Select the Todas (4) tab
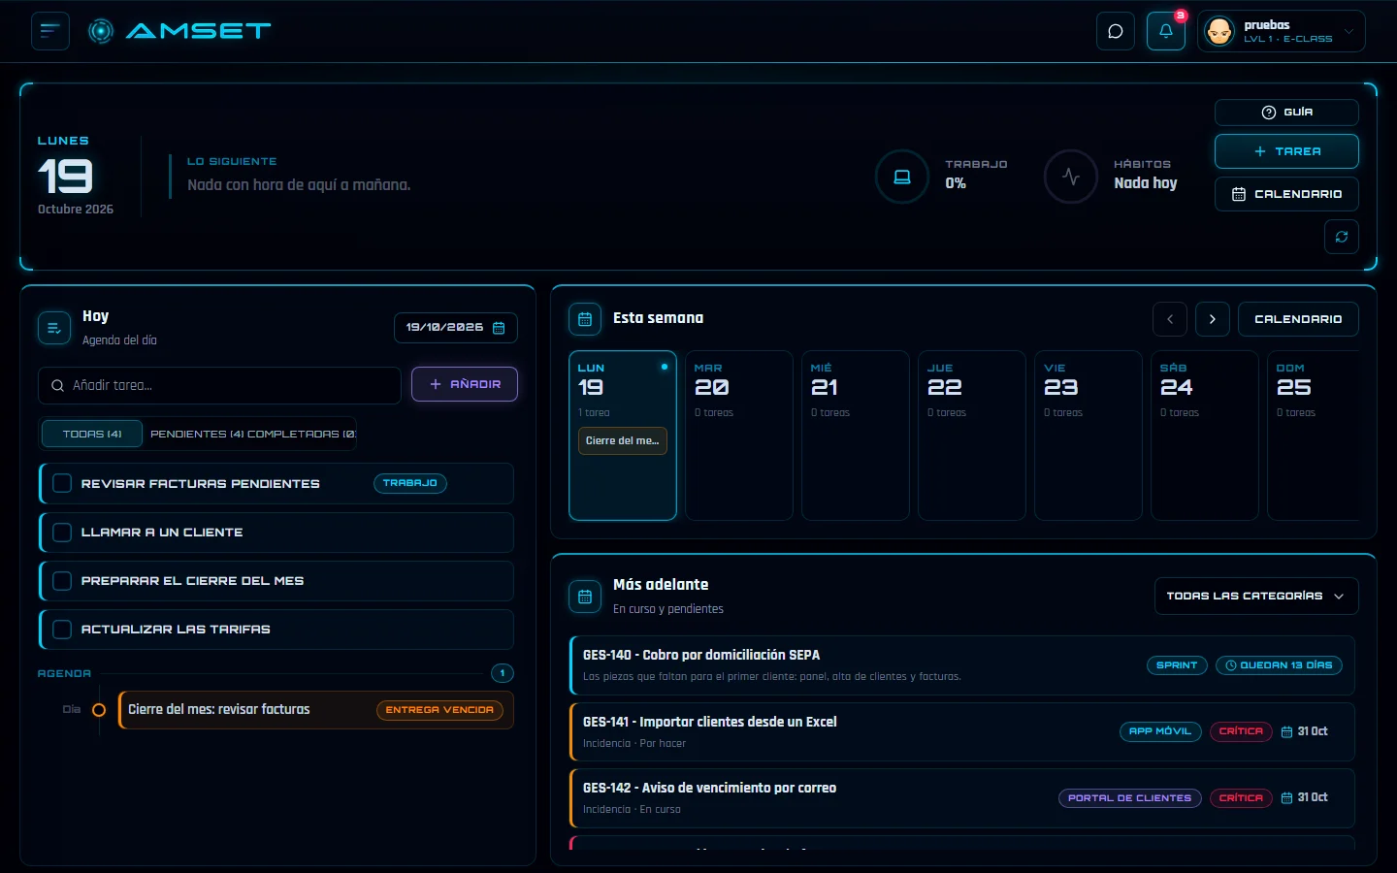The height and width of the screenshot is (873, 1397). [92, 434]
